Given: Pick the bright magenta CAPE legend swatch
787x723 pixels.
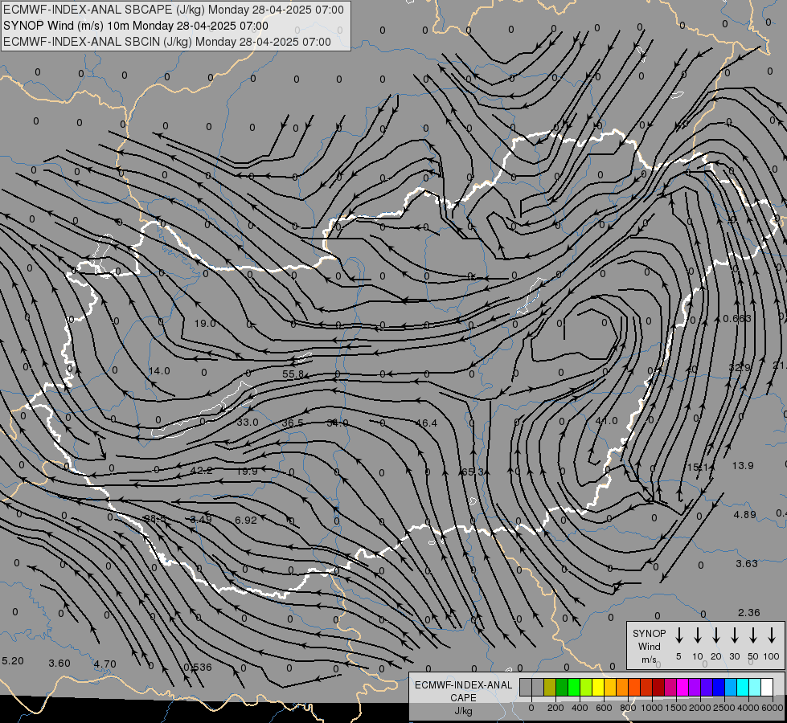Looking at the screenshot, I should (682, 687).
